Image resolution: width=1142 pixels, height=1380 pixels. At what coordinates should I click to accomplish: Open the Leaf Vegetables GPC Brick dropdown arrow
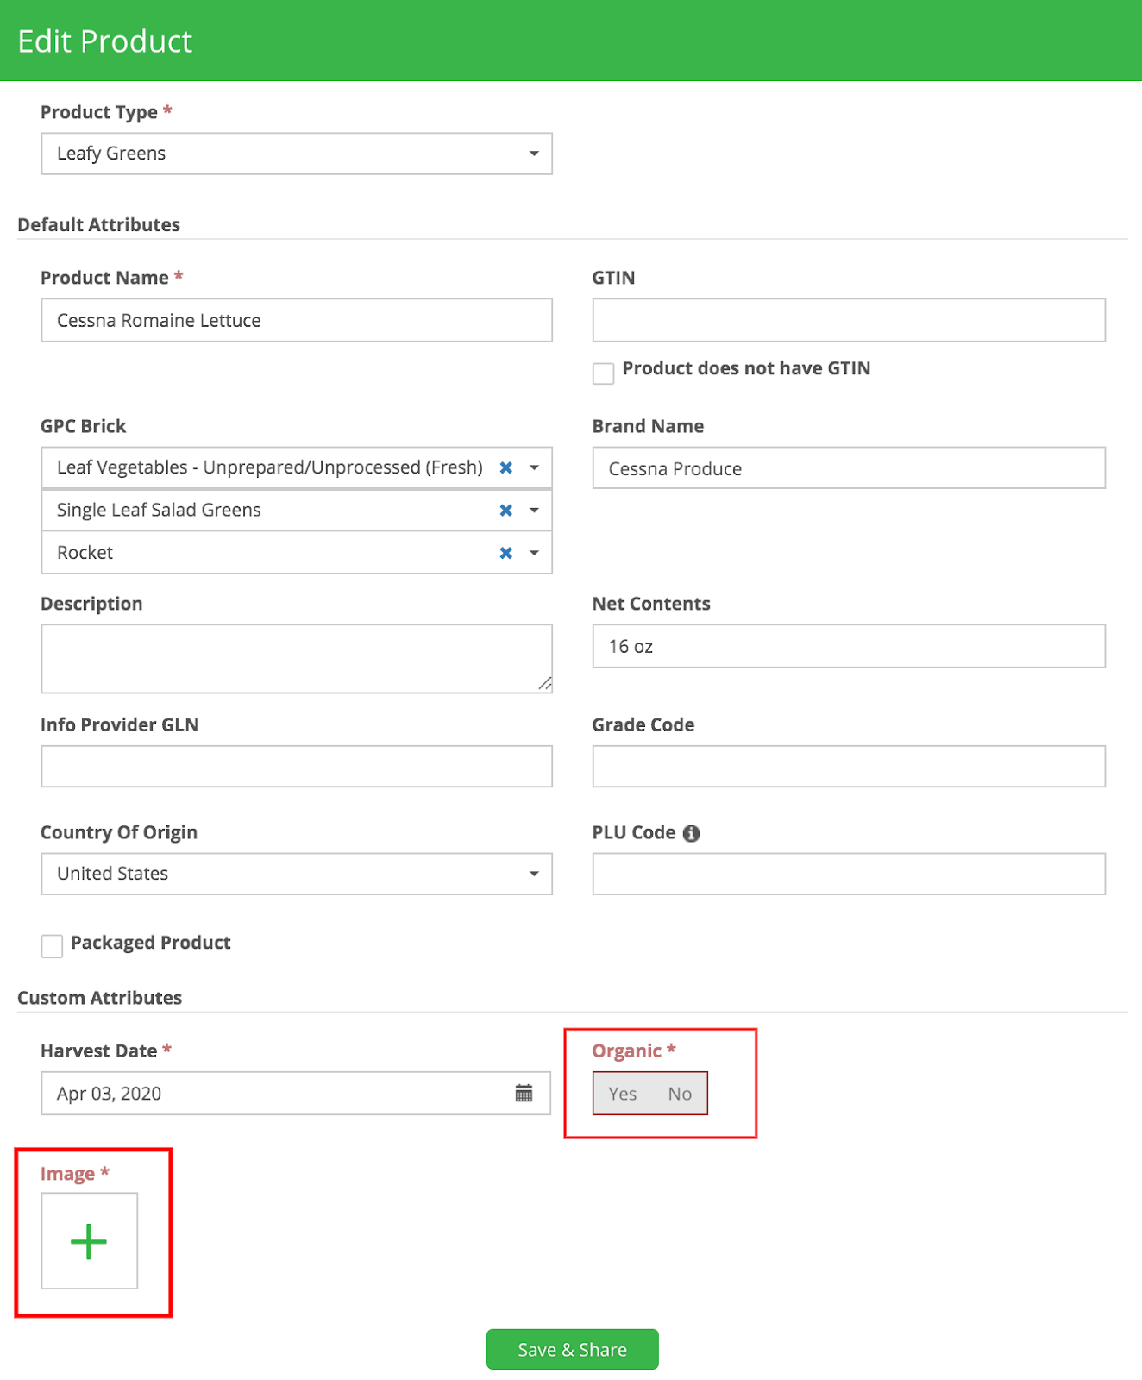point(535,467)
